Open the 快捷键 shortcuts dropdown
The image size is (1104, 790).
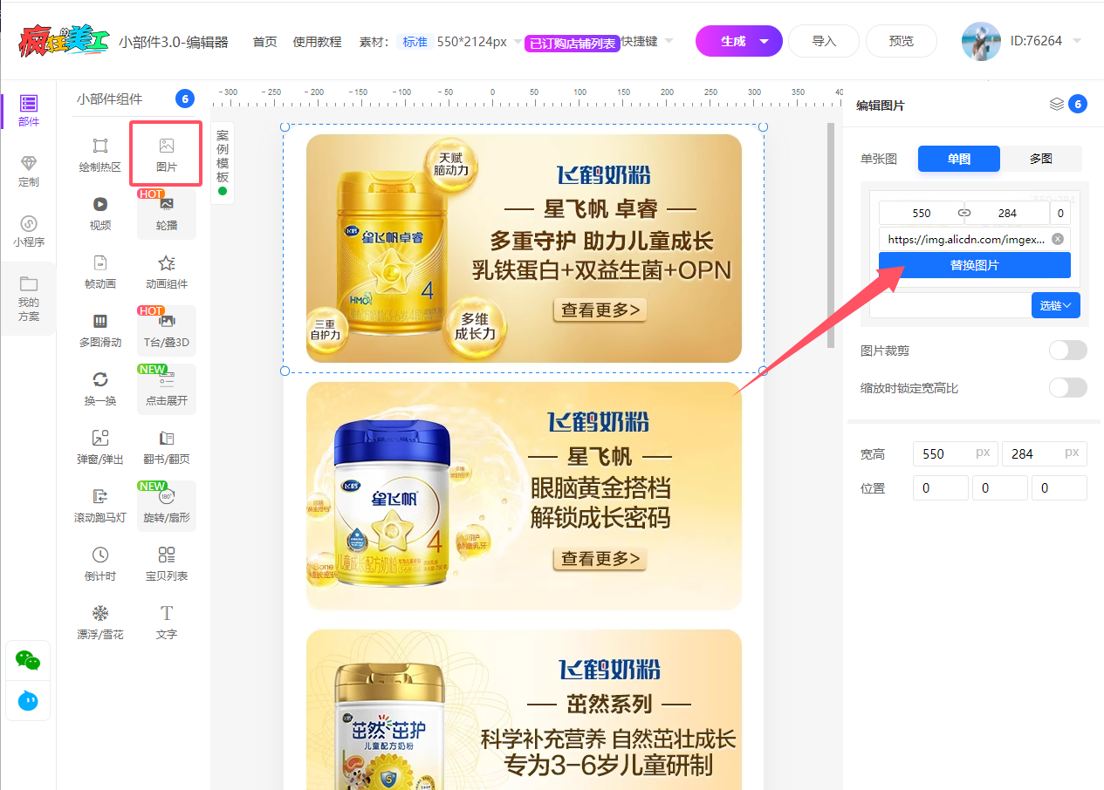647,41
